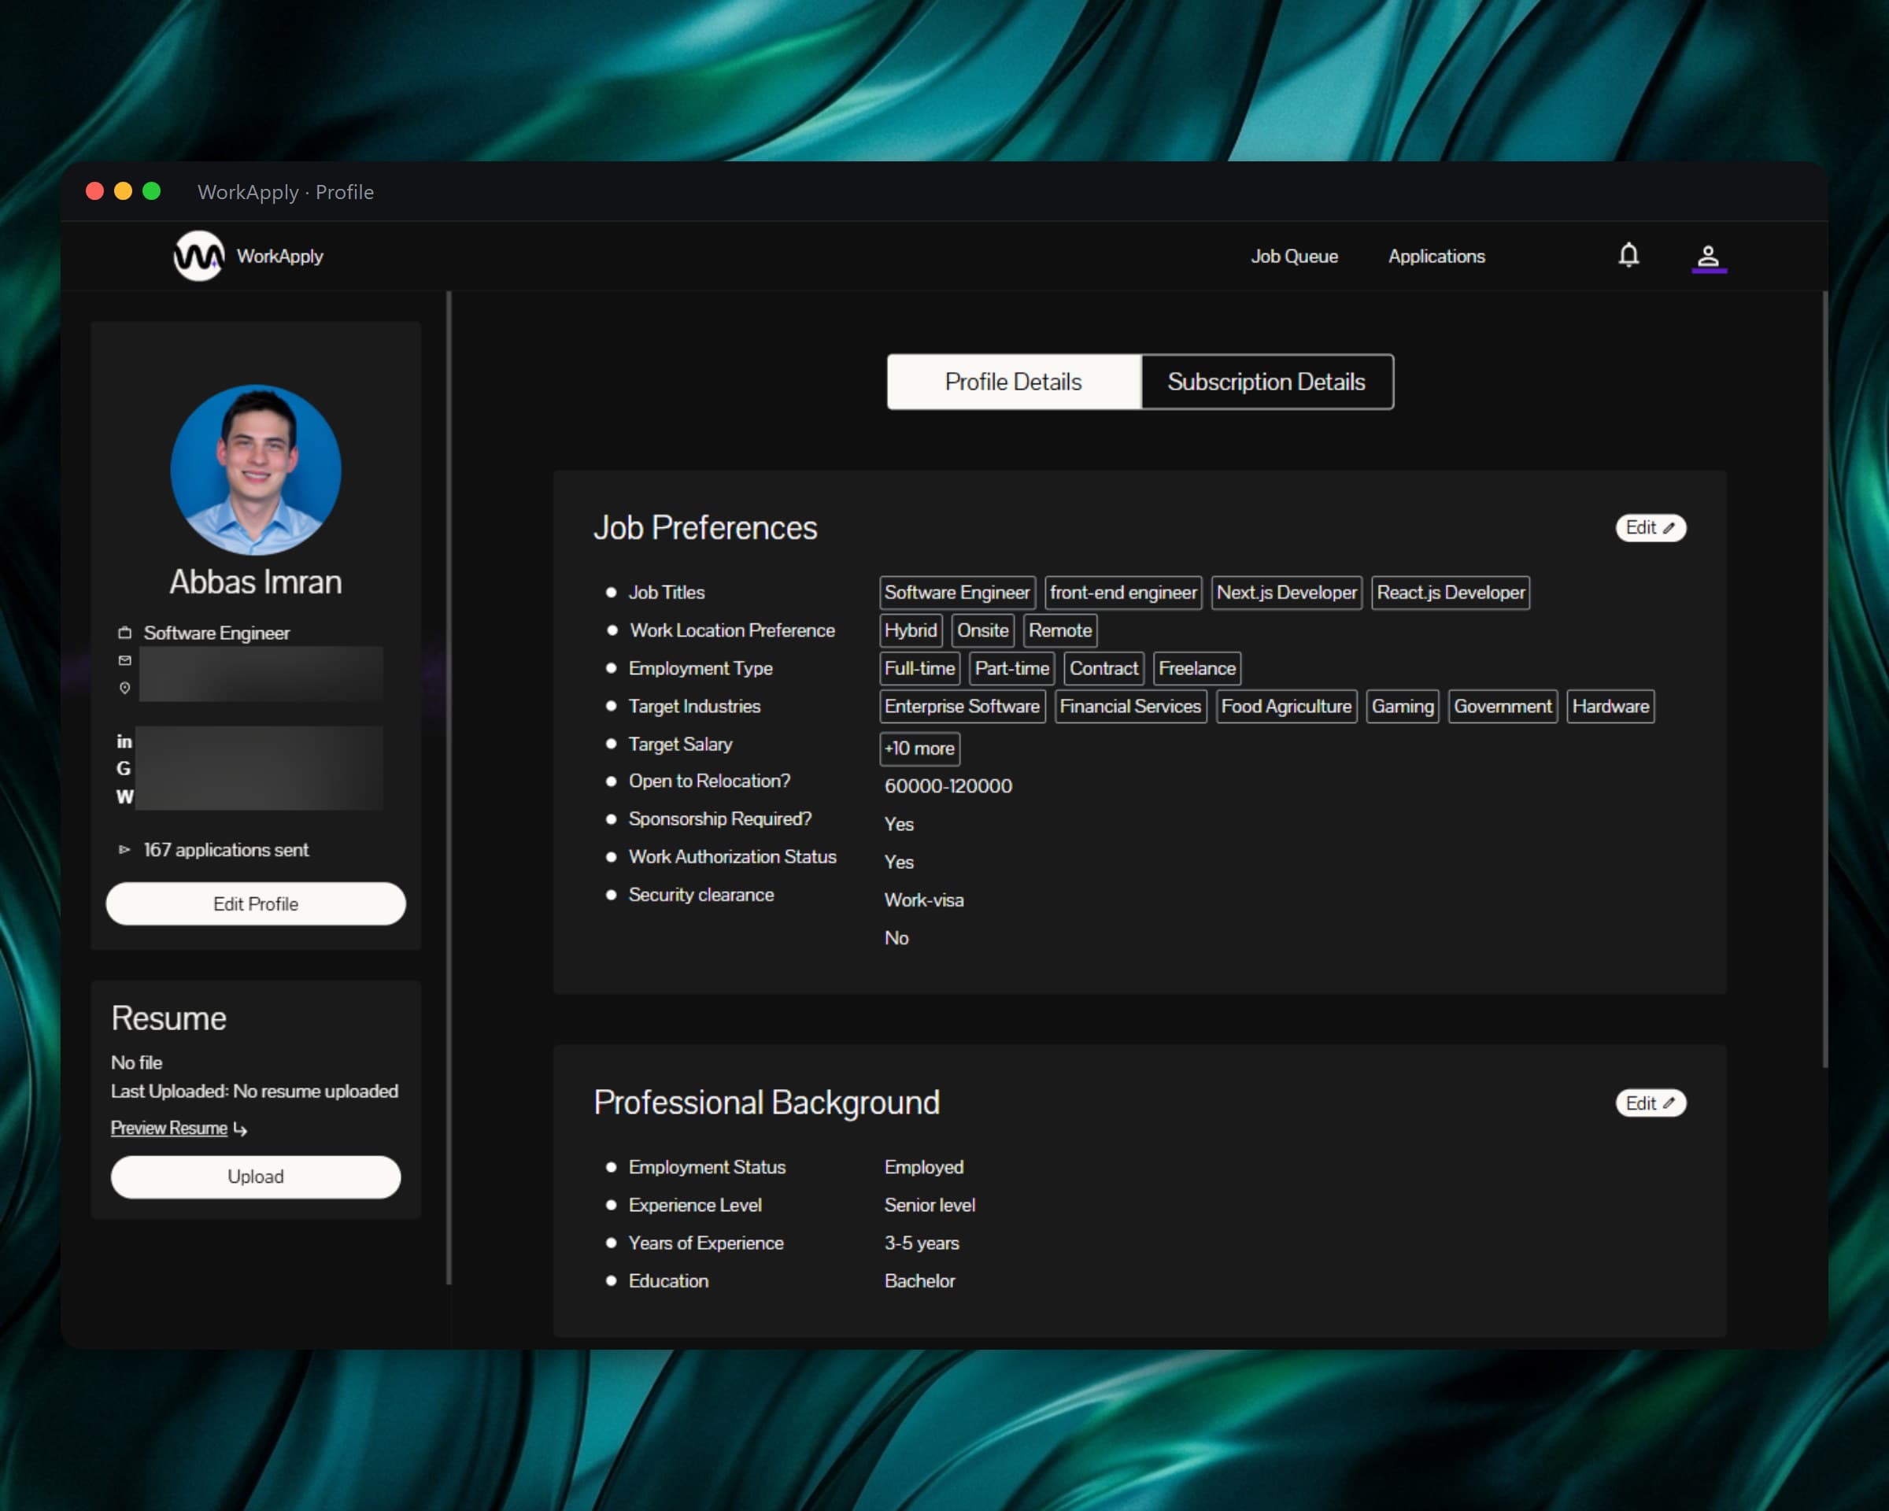Click the LinkedIn 'in' icon
Screen dimensions: 1889x1511
[124, 742]
